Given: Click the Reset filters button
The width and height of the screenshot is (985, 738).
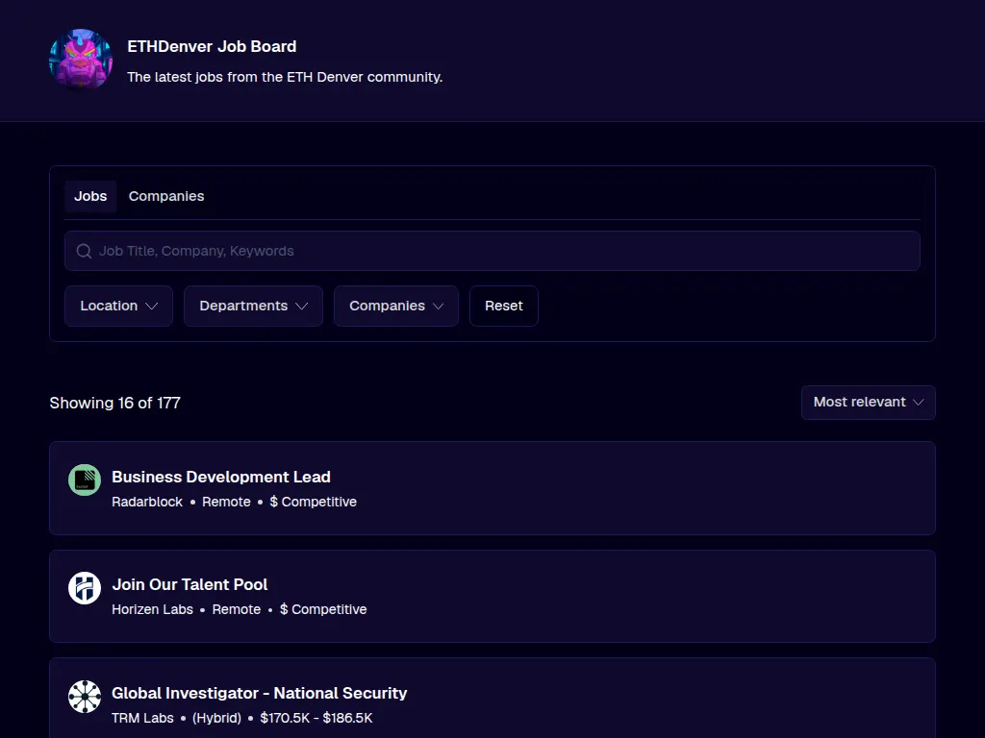Looking at the screenshot, I should [x=504, y=307].
